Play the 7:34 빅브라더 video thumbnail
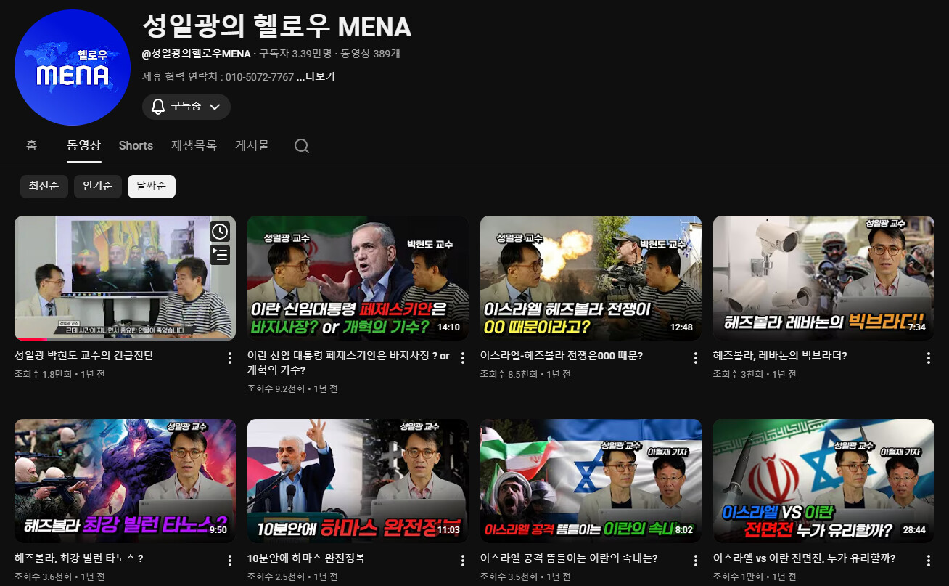Viewport: 949px width, 586px height. pos(823,278)
